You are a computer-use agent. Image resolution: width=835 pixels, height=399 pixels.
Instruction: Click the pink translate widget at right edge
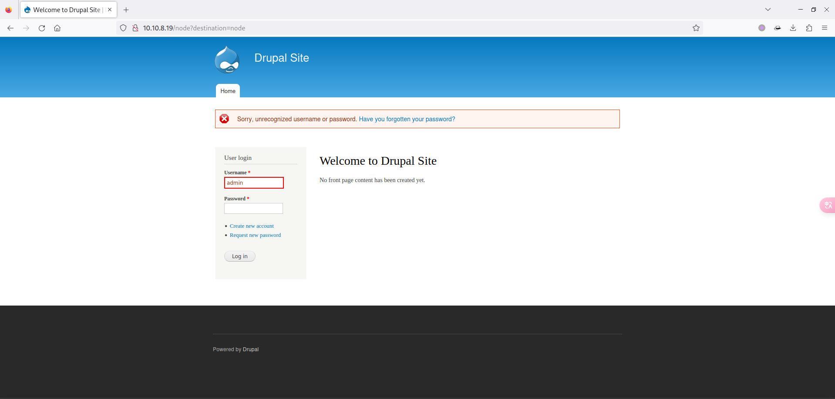[828, 205]
